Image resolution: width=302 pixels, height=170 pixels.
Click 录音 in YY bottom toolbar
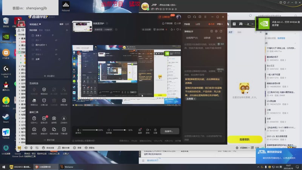pyautogui.click(x=77, y=148)
